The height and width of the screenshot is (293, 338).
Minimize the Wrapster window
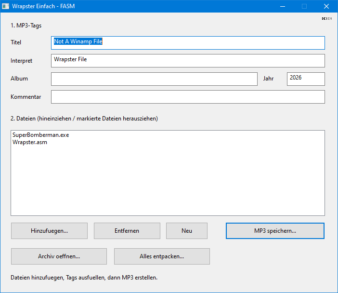[283, 6]
